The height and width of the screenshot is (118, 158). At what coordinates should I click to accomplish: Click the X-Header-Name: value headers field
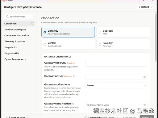116,105
